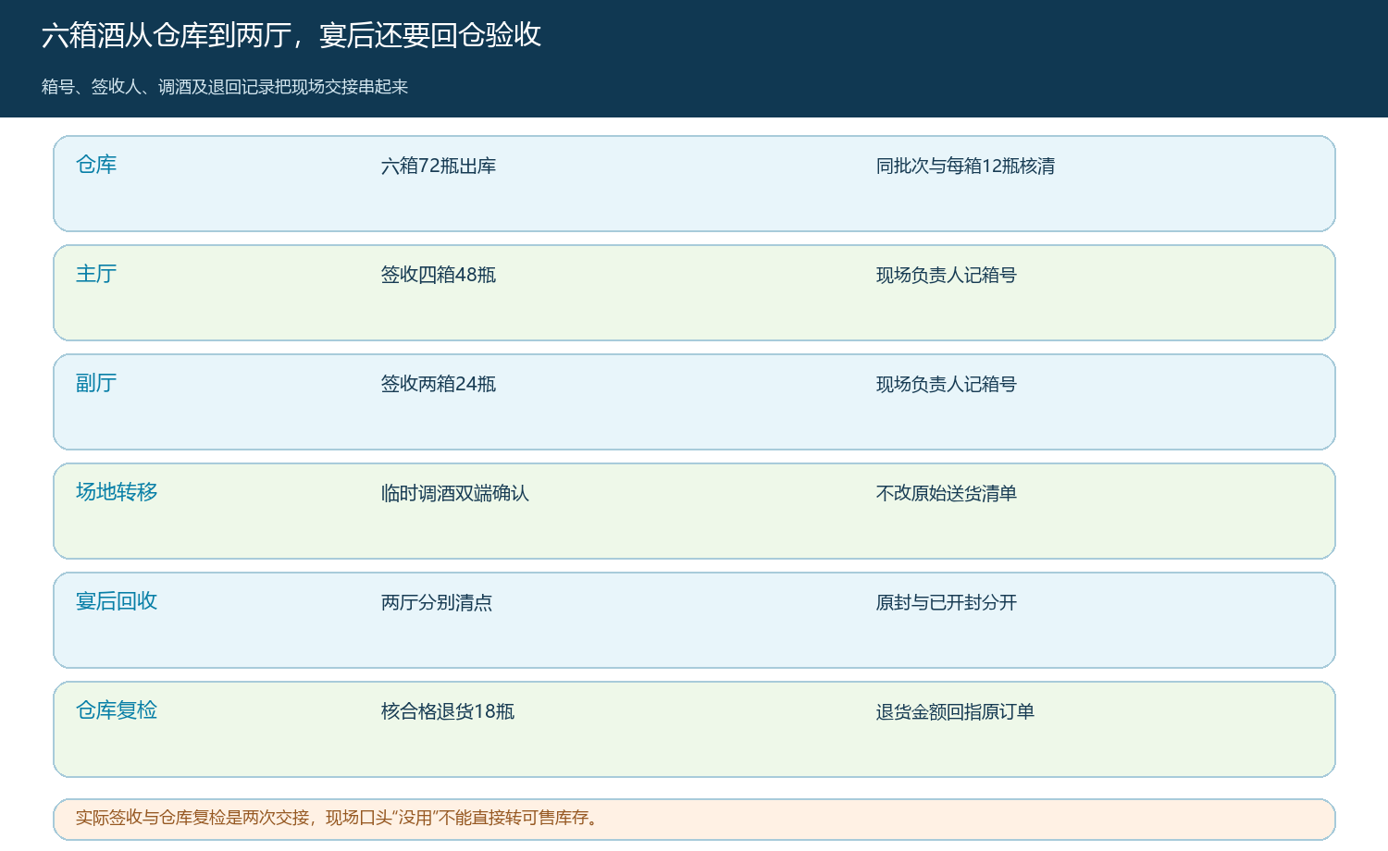The width and height of the screenshot is (1388, 851).
Task: Click the text 临时调酒双端确认
Action: click(455, 494)
